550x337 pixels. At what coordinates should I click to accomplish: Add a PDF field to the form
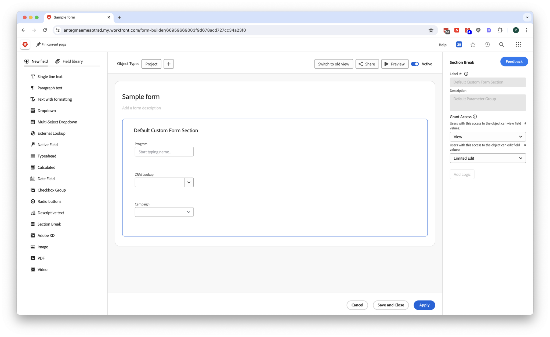[41, 258]
